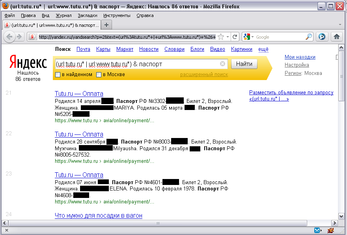
Task: Open the Закладки menu
Action: tap(88, 15)
